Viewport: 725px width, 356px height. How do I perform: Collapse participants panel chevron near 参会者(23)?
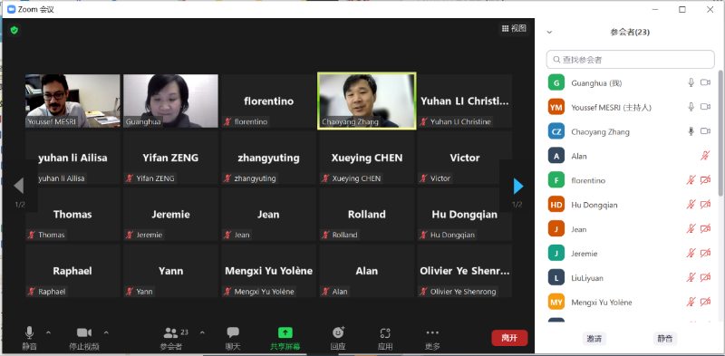pyautogui.click(x=549, y=33)
